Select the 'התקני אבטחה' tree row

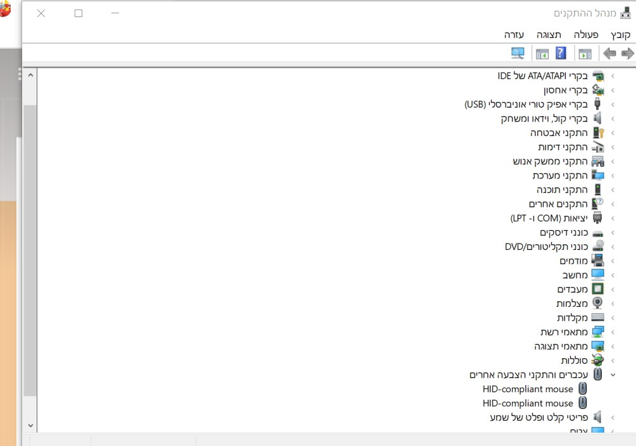click(x=559, y=133)
